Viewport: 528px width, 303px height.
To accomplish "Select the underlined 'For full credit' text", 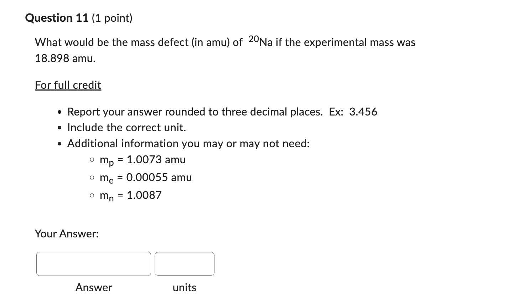I will click(68, 85).
